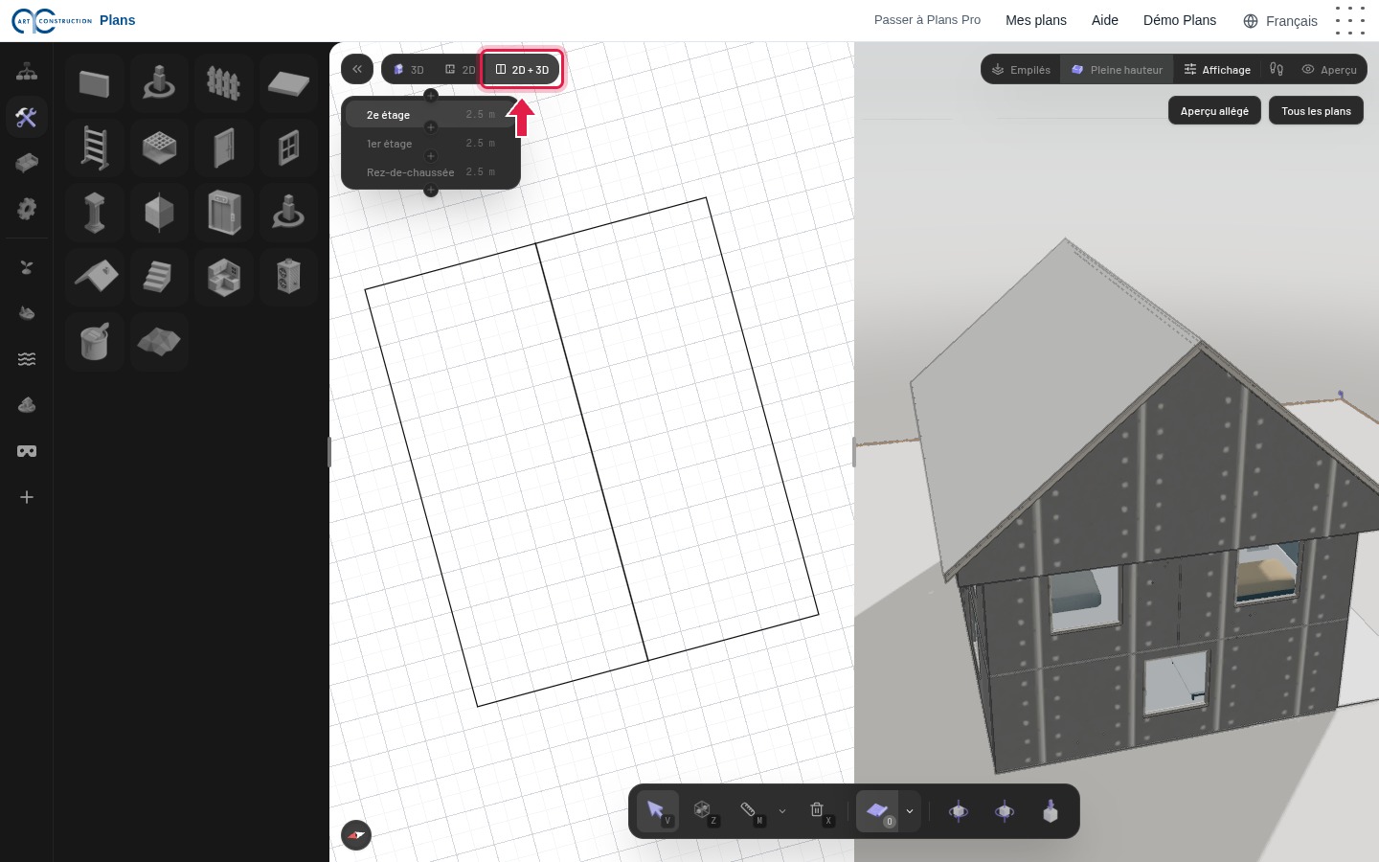Screen dimensions: 1379x862
Task: Open the Français language selector
Action: (x=1280, y=21)
